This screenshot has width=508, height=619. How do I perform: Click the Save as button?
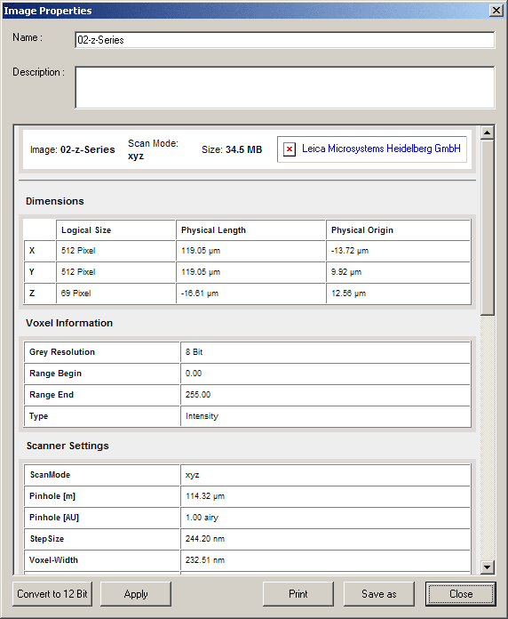379,594
